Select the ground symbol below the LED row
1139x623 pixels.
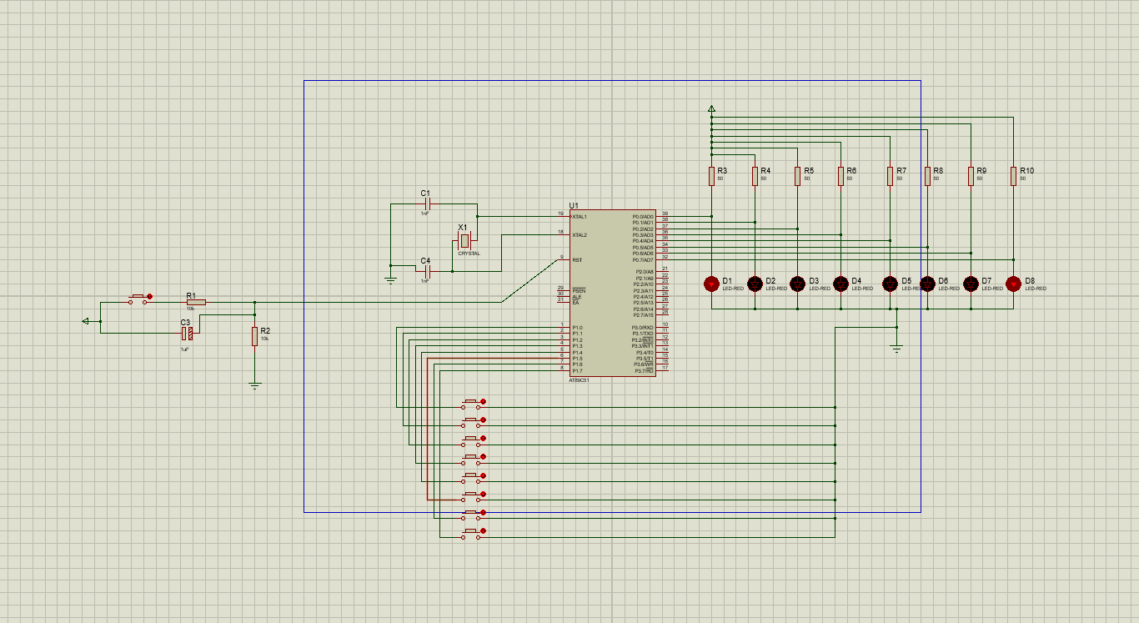(896, 348)
